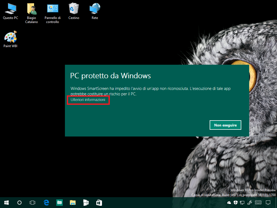The height and width of the screenshot is (208, 277).
Task: Click the PC protetto da Windows heading
Action: pyautogui.click(x=110, y=76)
